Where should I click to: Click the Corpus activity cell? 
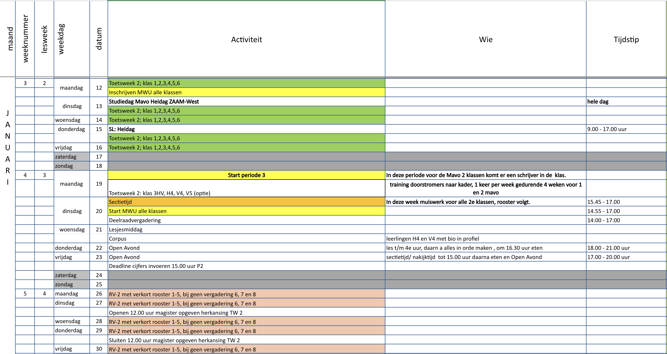tap(246, 239)
